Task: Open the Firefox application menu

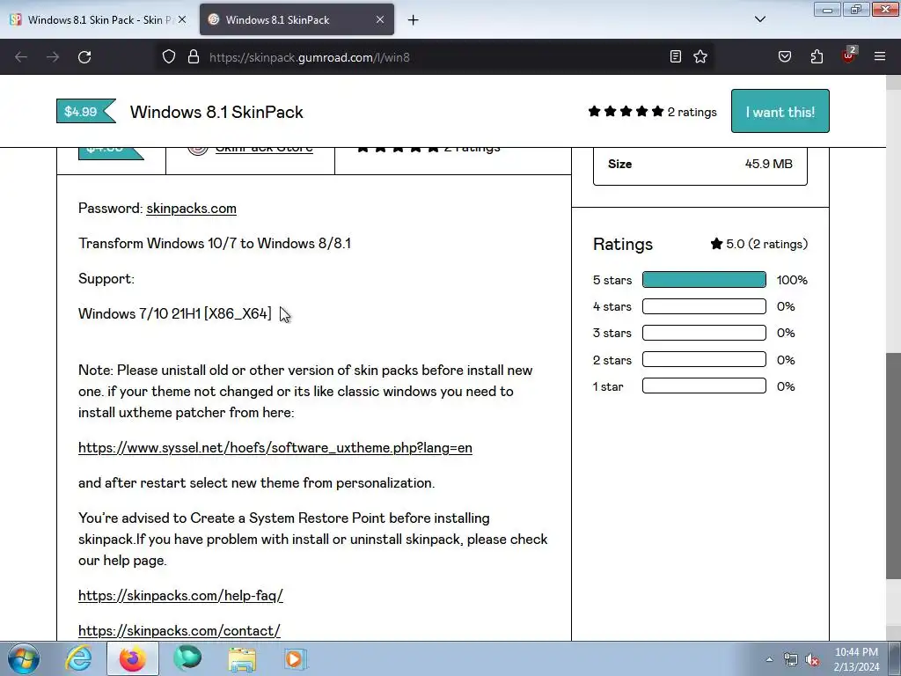Action: (x=880, y=56)
